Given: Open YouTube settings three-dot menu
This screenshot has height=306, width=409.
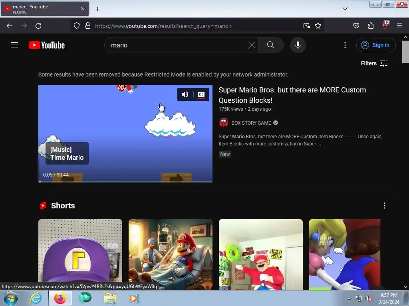Looking at the screenshot, I should [x=345, y=45].
